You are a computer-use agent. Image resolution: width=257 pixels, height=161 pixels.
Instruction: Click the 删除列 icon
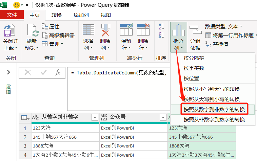105,30
